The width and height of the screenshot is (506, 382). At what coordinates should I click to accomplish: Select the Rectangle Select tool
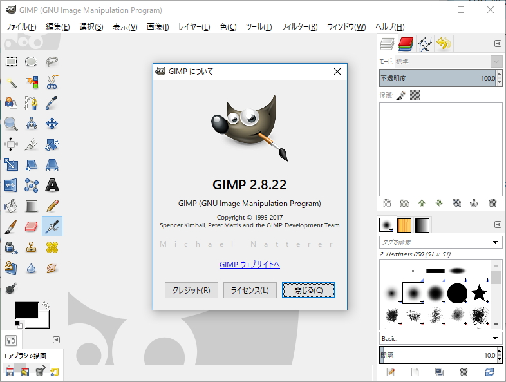(x=11, y=61)
